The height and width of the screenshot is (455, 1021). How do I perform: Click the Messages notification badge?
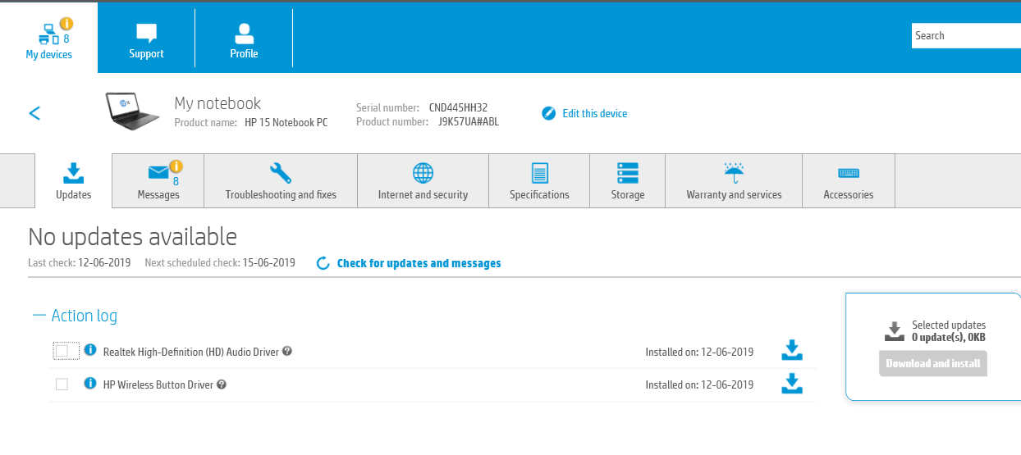[x=176, y=166]
